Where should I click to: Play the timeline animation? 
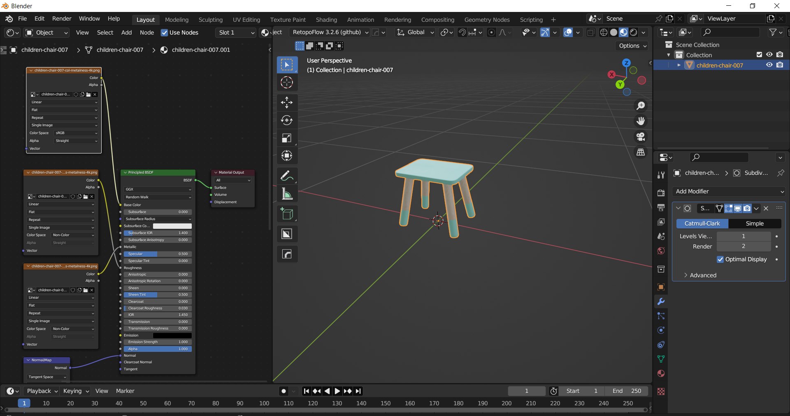(x=337, y=391)
